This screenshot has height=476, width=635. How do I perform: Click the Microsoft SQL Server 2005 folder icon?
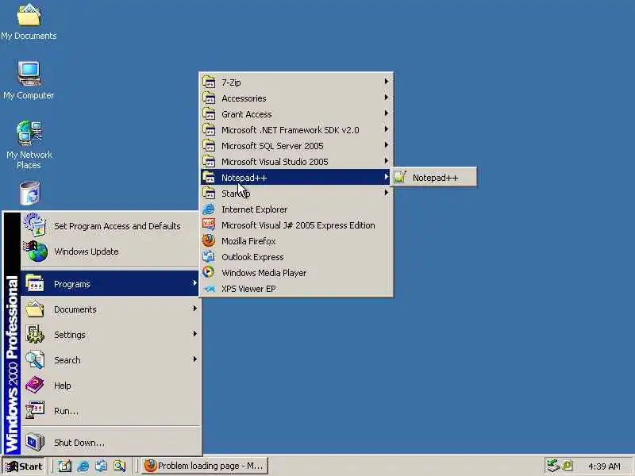209,145
